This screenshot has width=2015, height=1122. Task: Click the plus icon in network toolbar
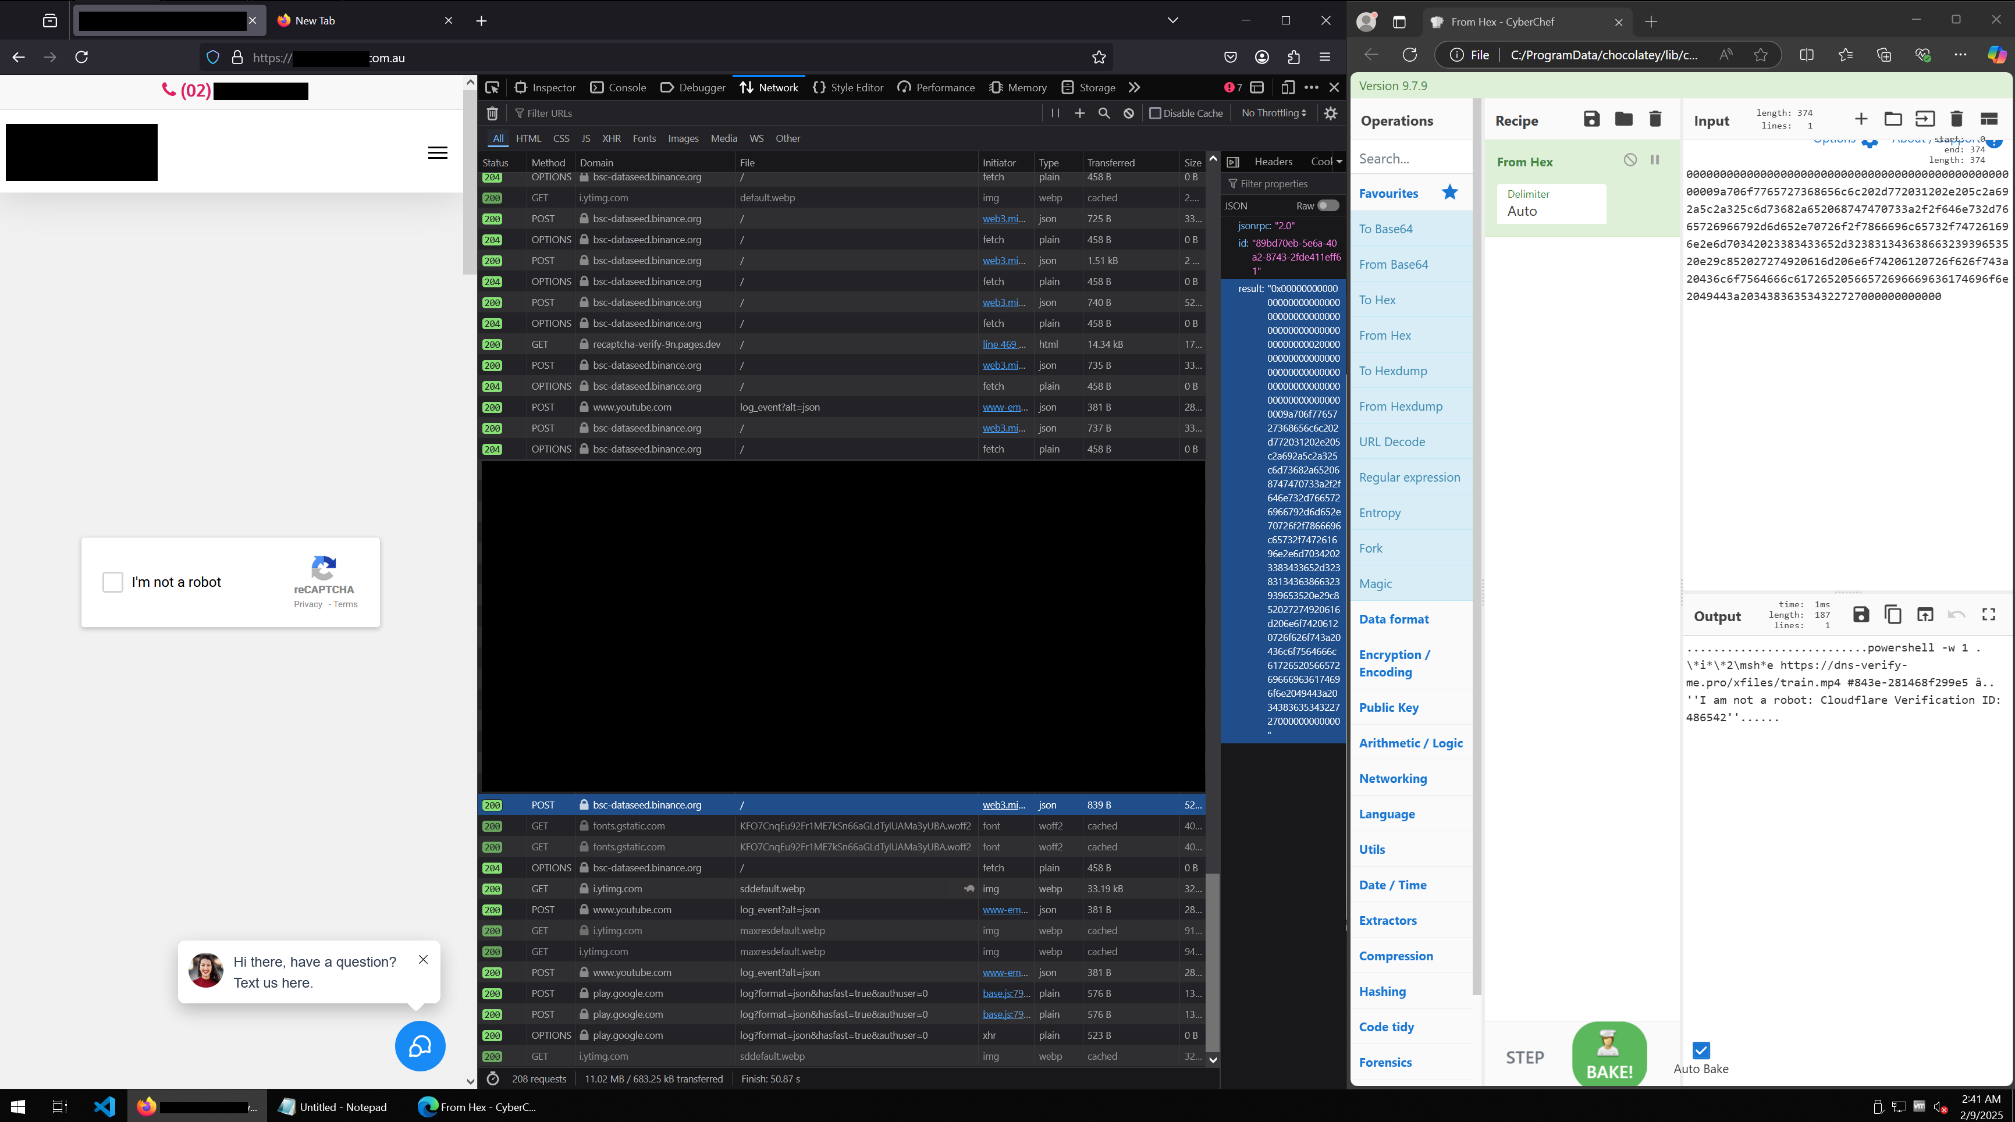point(1079,113)
